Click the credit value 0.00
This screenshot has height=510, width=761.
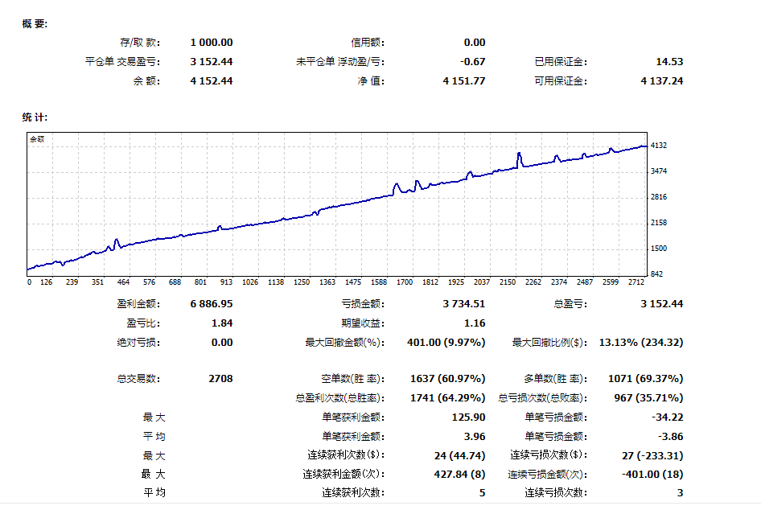click(474, 43)
